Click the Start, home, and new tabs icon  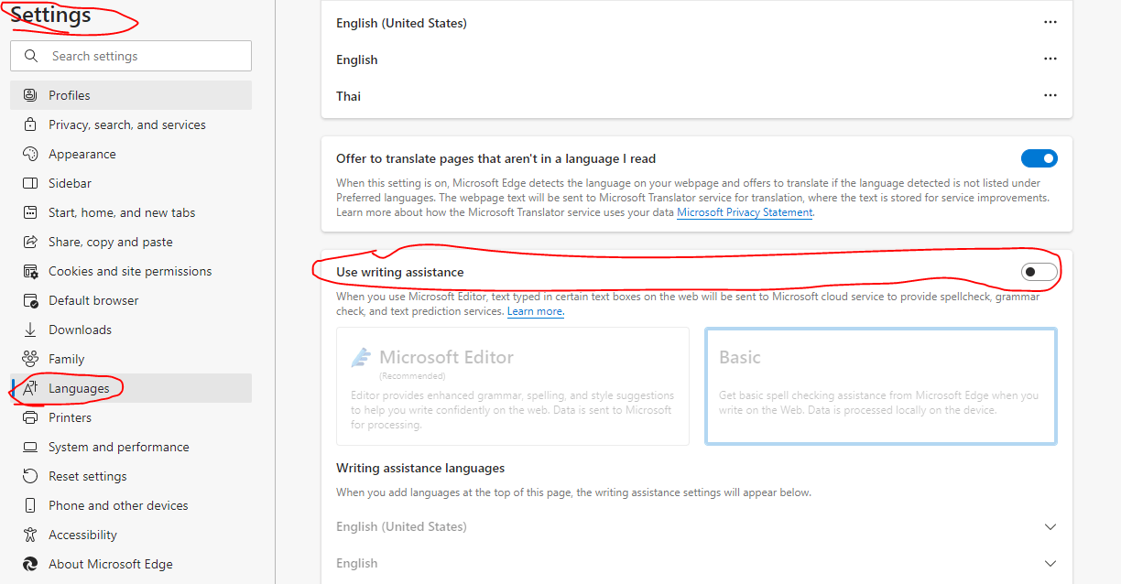tap(30, 212)
